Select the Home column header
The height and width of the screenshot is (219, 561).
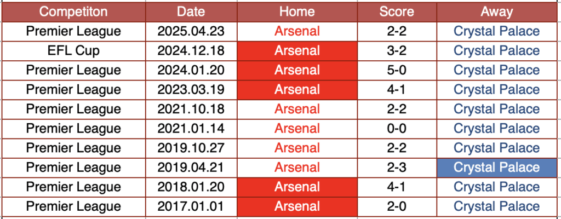click(297, 11)
